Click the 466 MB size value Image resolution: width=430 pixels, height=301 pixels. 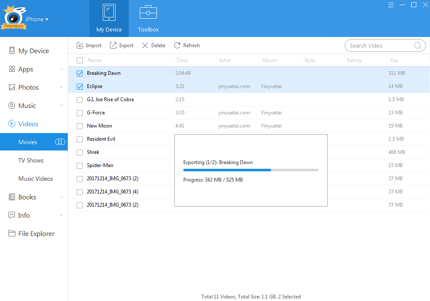click(396, 152)
